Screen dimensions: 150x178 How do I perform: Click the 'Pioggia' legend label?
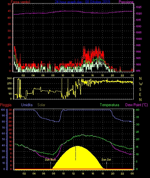[x=6, y=105]
